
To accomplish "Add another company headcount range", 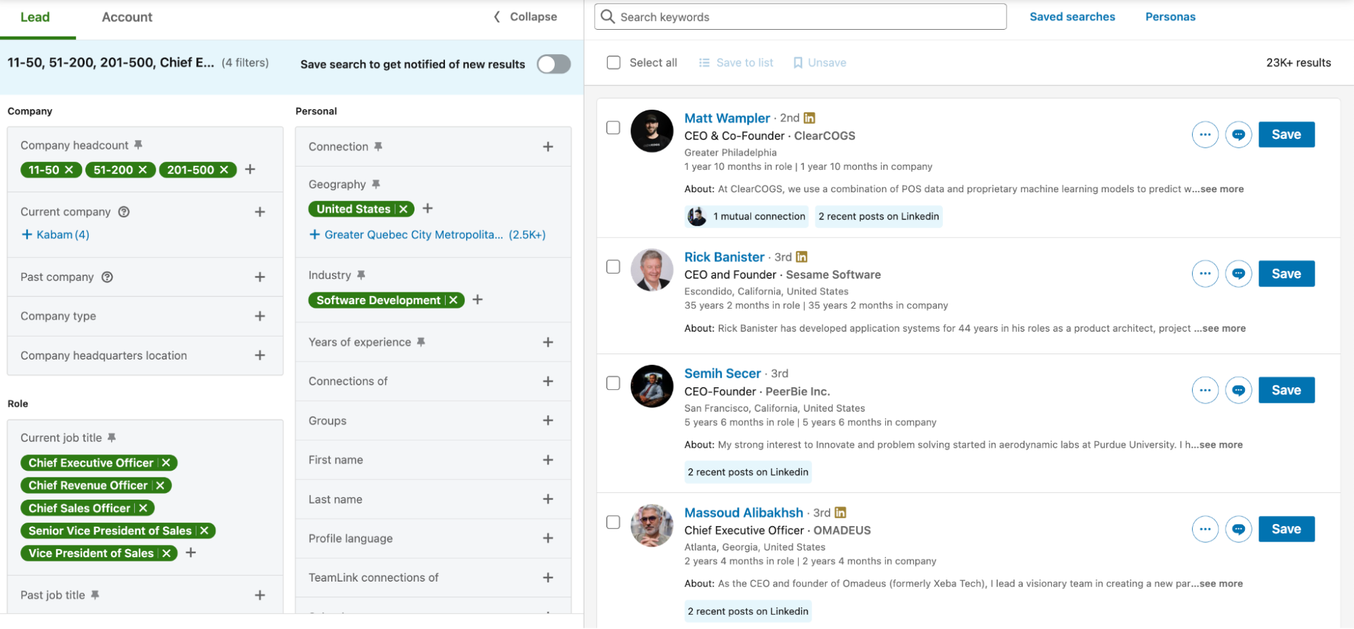I will (250, 169).
